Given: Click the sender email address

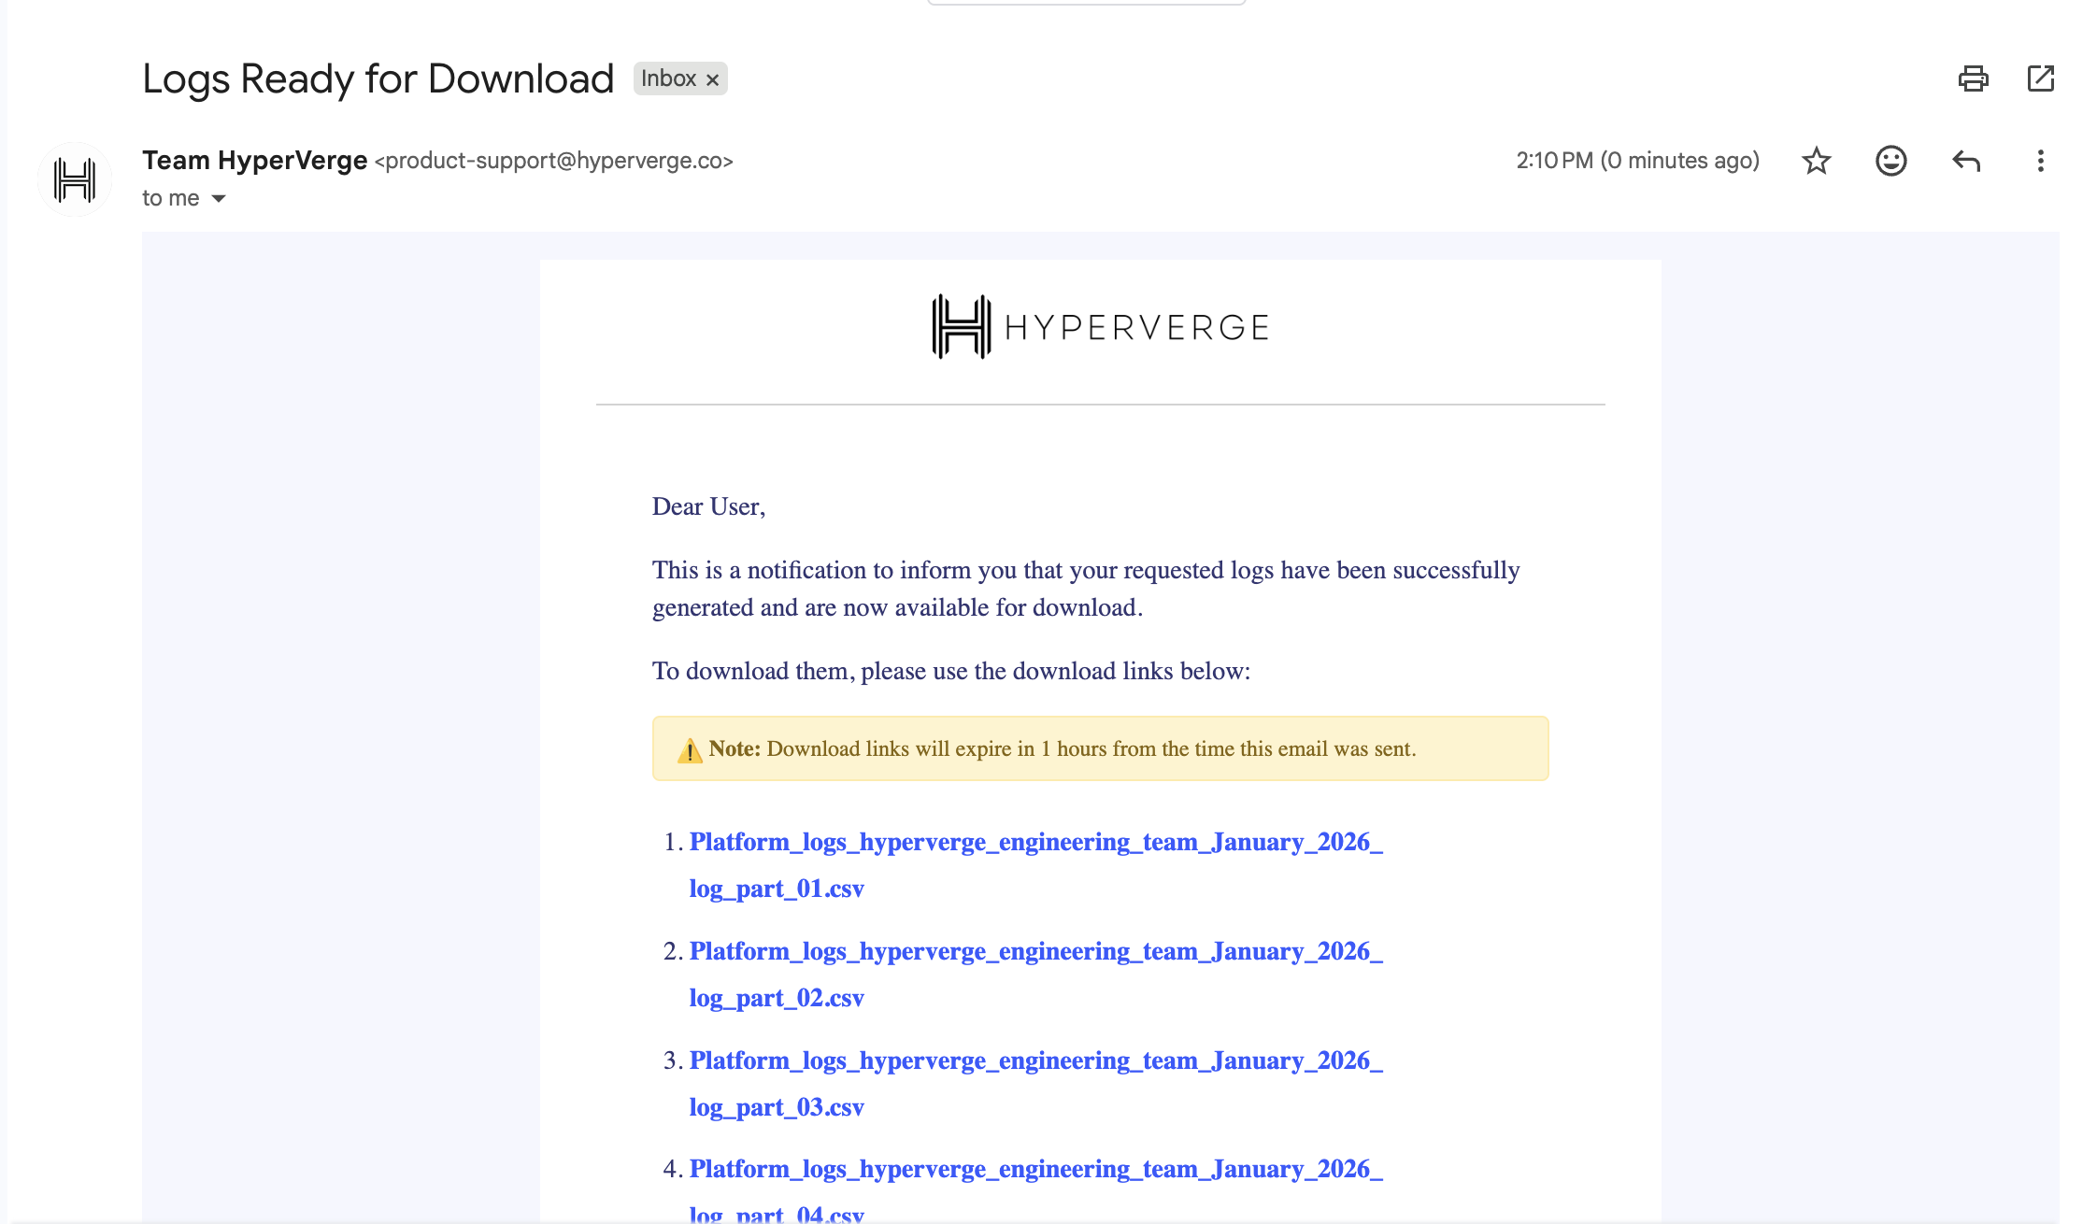Looking at the screenshot, I should (553, 161).
